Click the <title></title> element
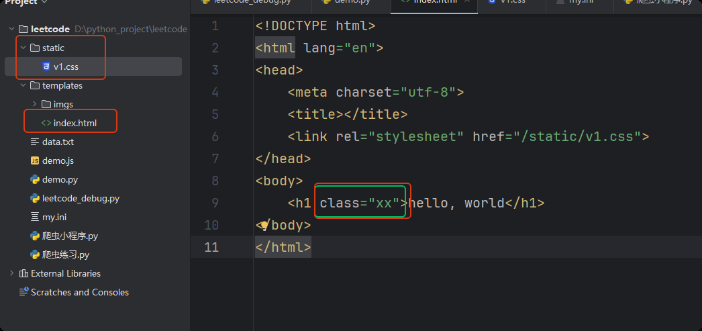 348,115
